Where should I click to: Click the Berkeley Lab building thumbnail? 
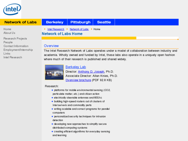[x=54, y=72]
